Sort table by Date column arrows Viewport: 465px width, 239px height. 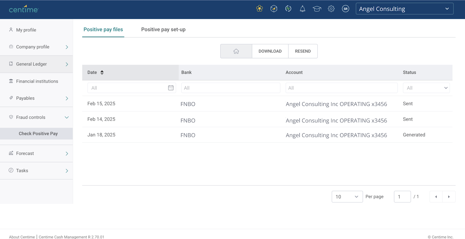(102, 72)
